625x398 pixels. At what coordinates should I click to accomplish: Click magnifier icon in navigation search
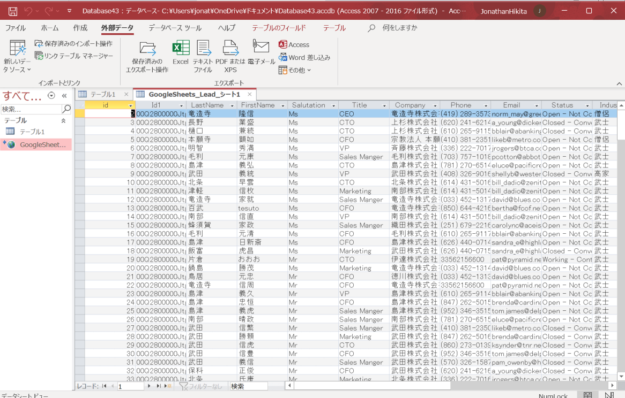pos(66,109)
